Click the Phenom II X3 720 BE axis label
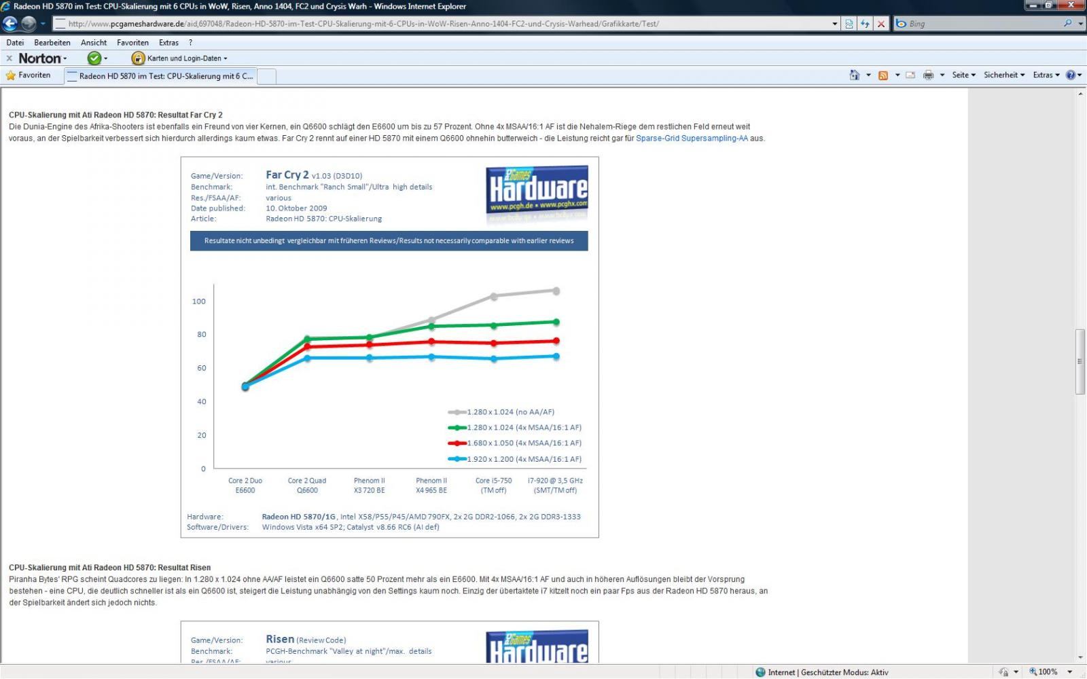The image size is (1087, 679). click(x=369, y=485)
